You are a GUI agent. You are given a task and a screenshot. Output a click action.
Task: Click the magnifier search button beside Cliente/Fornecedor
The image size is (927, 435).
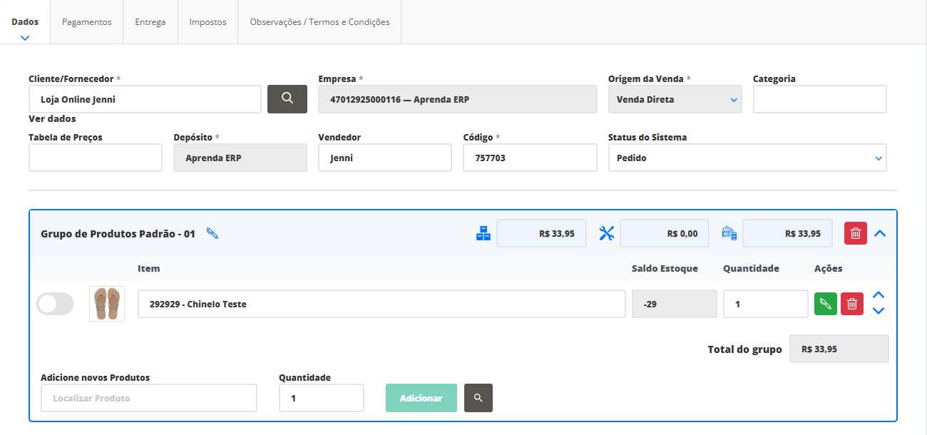(287, 99)
